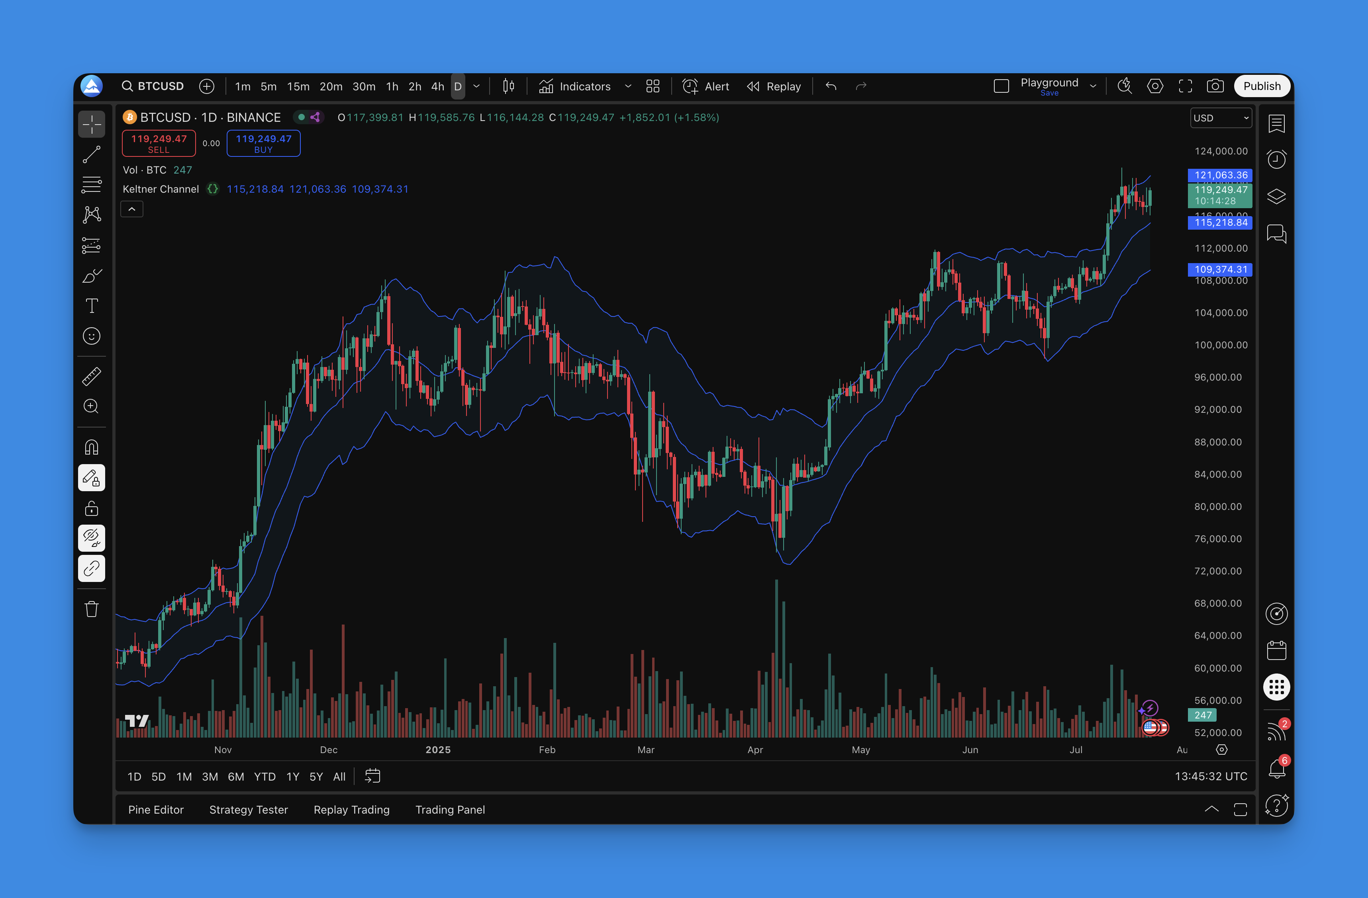Click the trash remove objects icon
The width and height of the screenshot is (1368, 898).
tap(91, 609)
